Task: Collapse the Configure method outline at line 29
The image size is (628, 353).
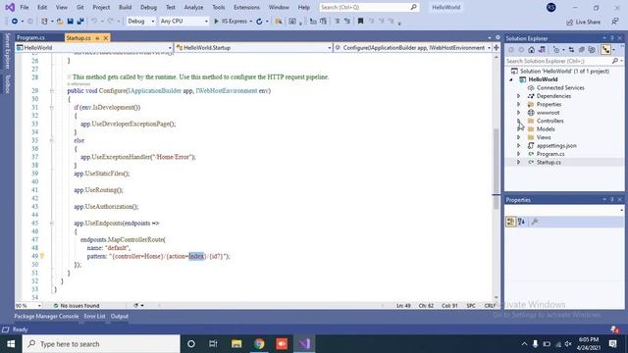Action: click(51, 91)
